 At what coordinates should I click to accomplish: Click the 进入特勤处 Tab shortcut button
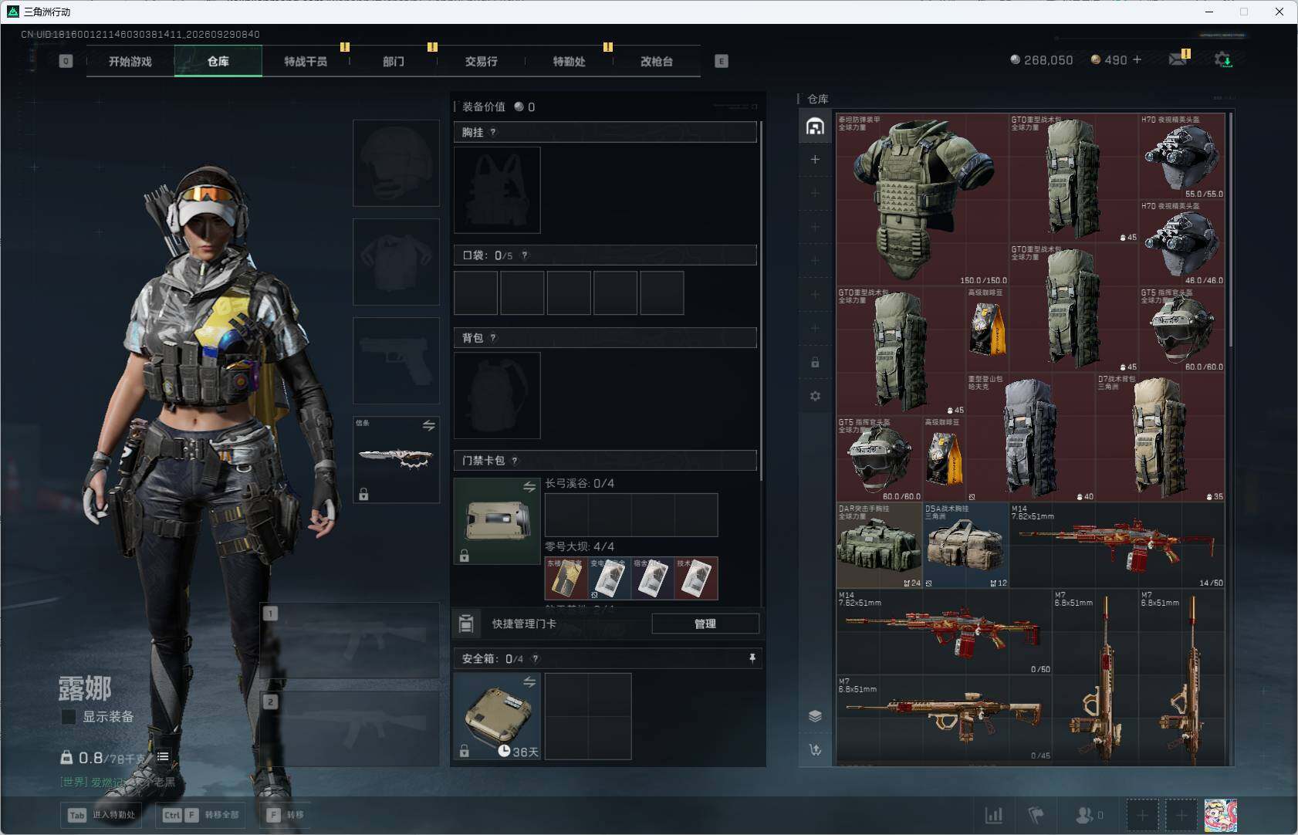point(101,815)
